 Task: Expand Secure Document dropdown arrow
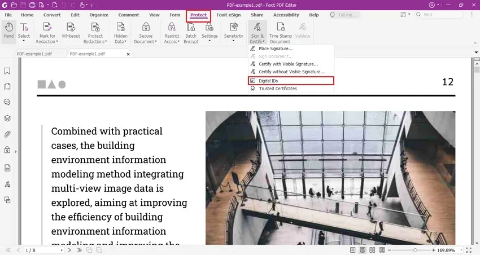point(156,42)
